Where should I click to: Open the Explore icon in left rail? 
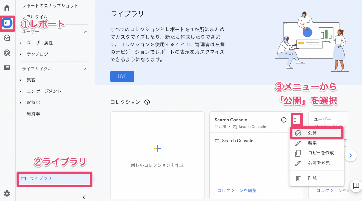coord(7,38)
